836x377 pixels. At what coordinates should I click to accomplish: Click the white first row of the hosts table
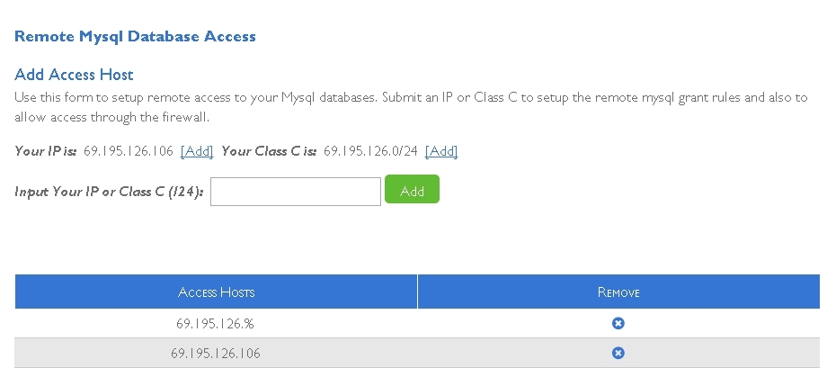(417, 323)
